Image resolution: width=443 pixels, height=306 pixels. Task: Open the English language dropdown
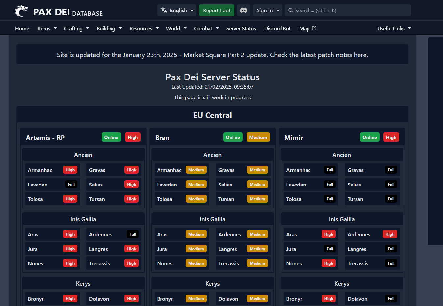coord(177,10)
